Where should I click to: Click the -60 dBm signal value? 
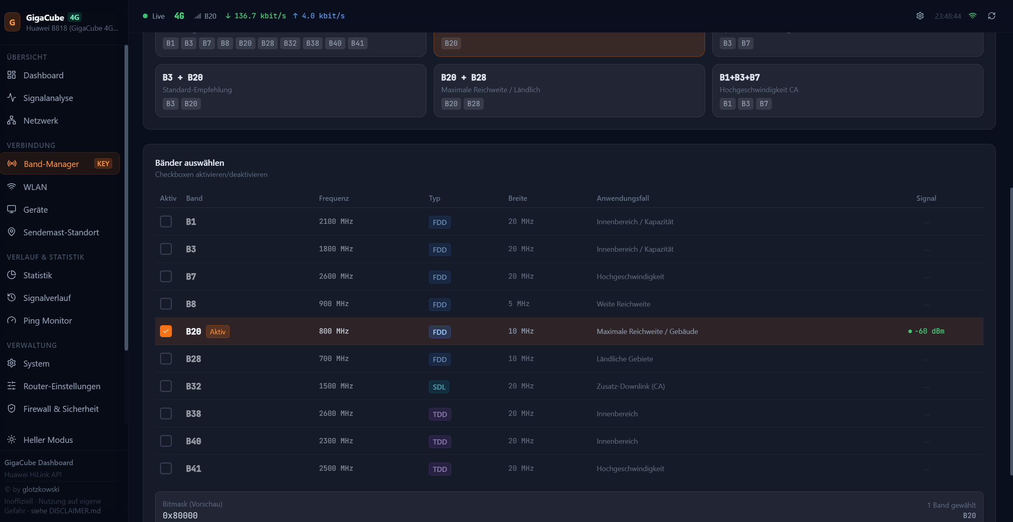929,331
